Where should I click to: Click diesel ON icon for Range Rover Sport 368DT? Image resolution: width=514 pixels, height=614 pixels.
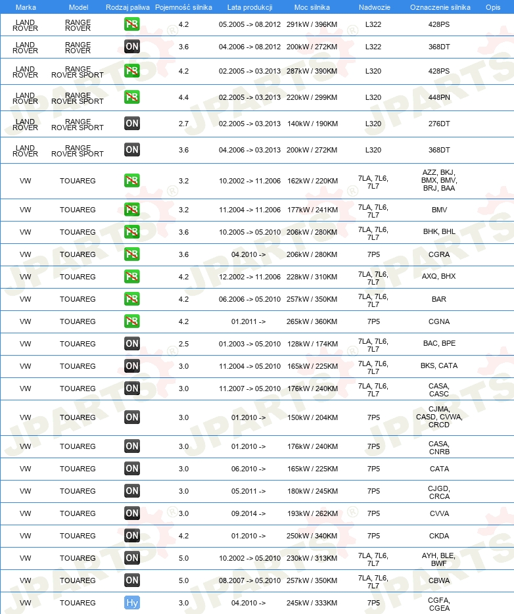[132, 150]
